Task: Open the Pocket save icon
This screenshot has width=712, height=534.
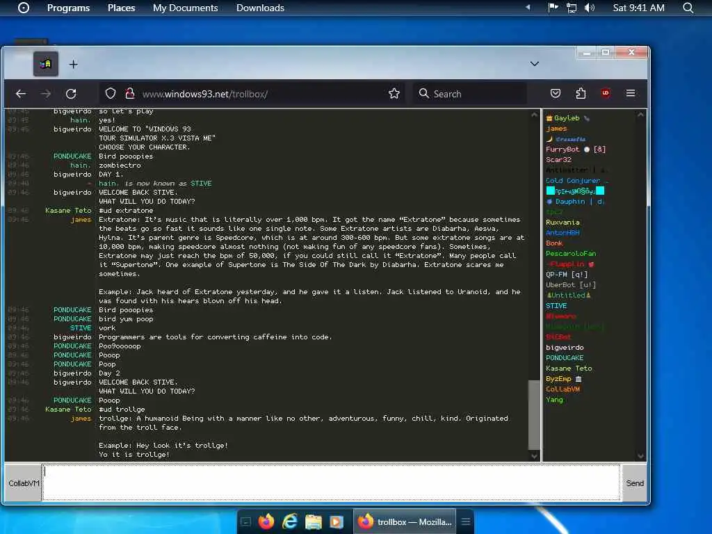Action: (555, 94)
